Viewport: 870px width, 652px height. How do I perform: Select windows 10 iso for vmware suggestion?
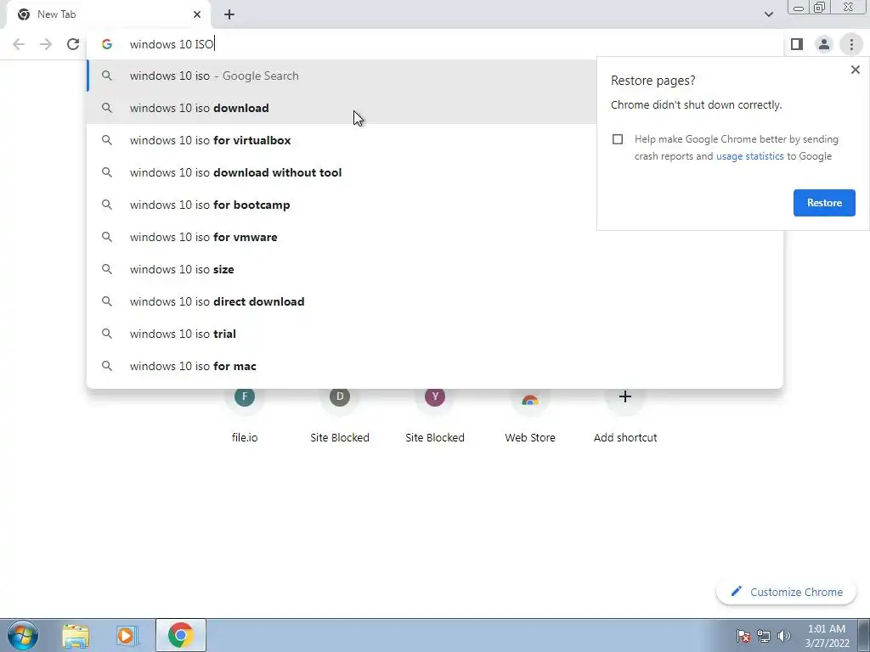(x=435, y=237)
